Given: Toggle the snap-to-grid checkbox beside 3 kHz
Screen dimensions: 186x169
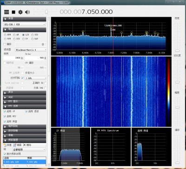Looking at the screenshot, I should tap(22, 78).
